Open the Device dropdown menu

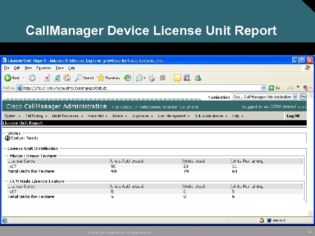tap(120, 116)
